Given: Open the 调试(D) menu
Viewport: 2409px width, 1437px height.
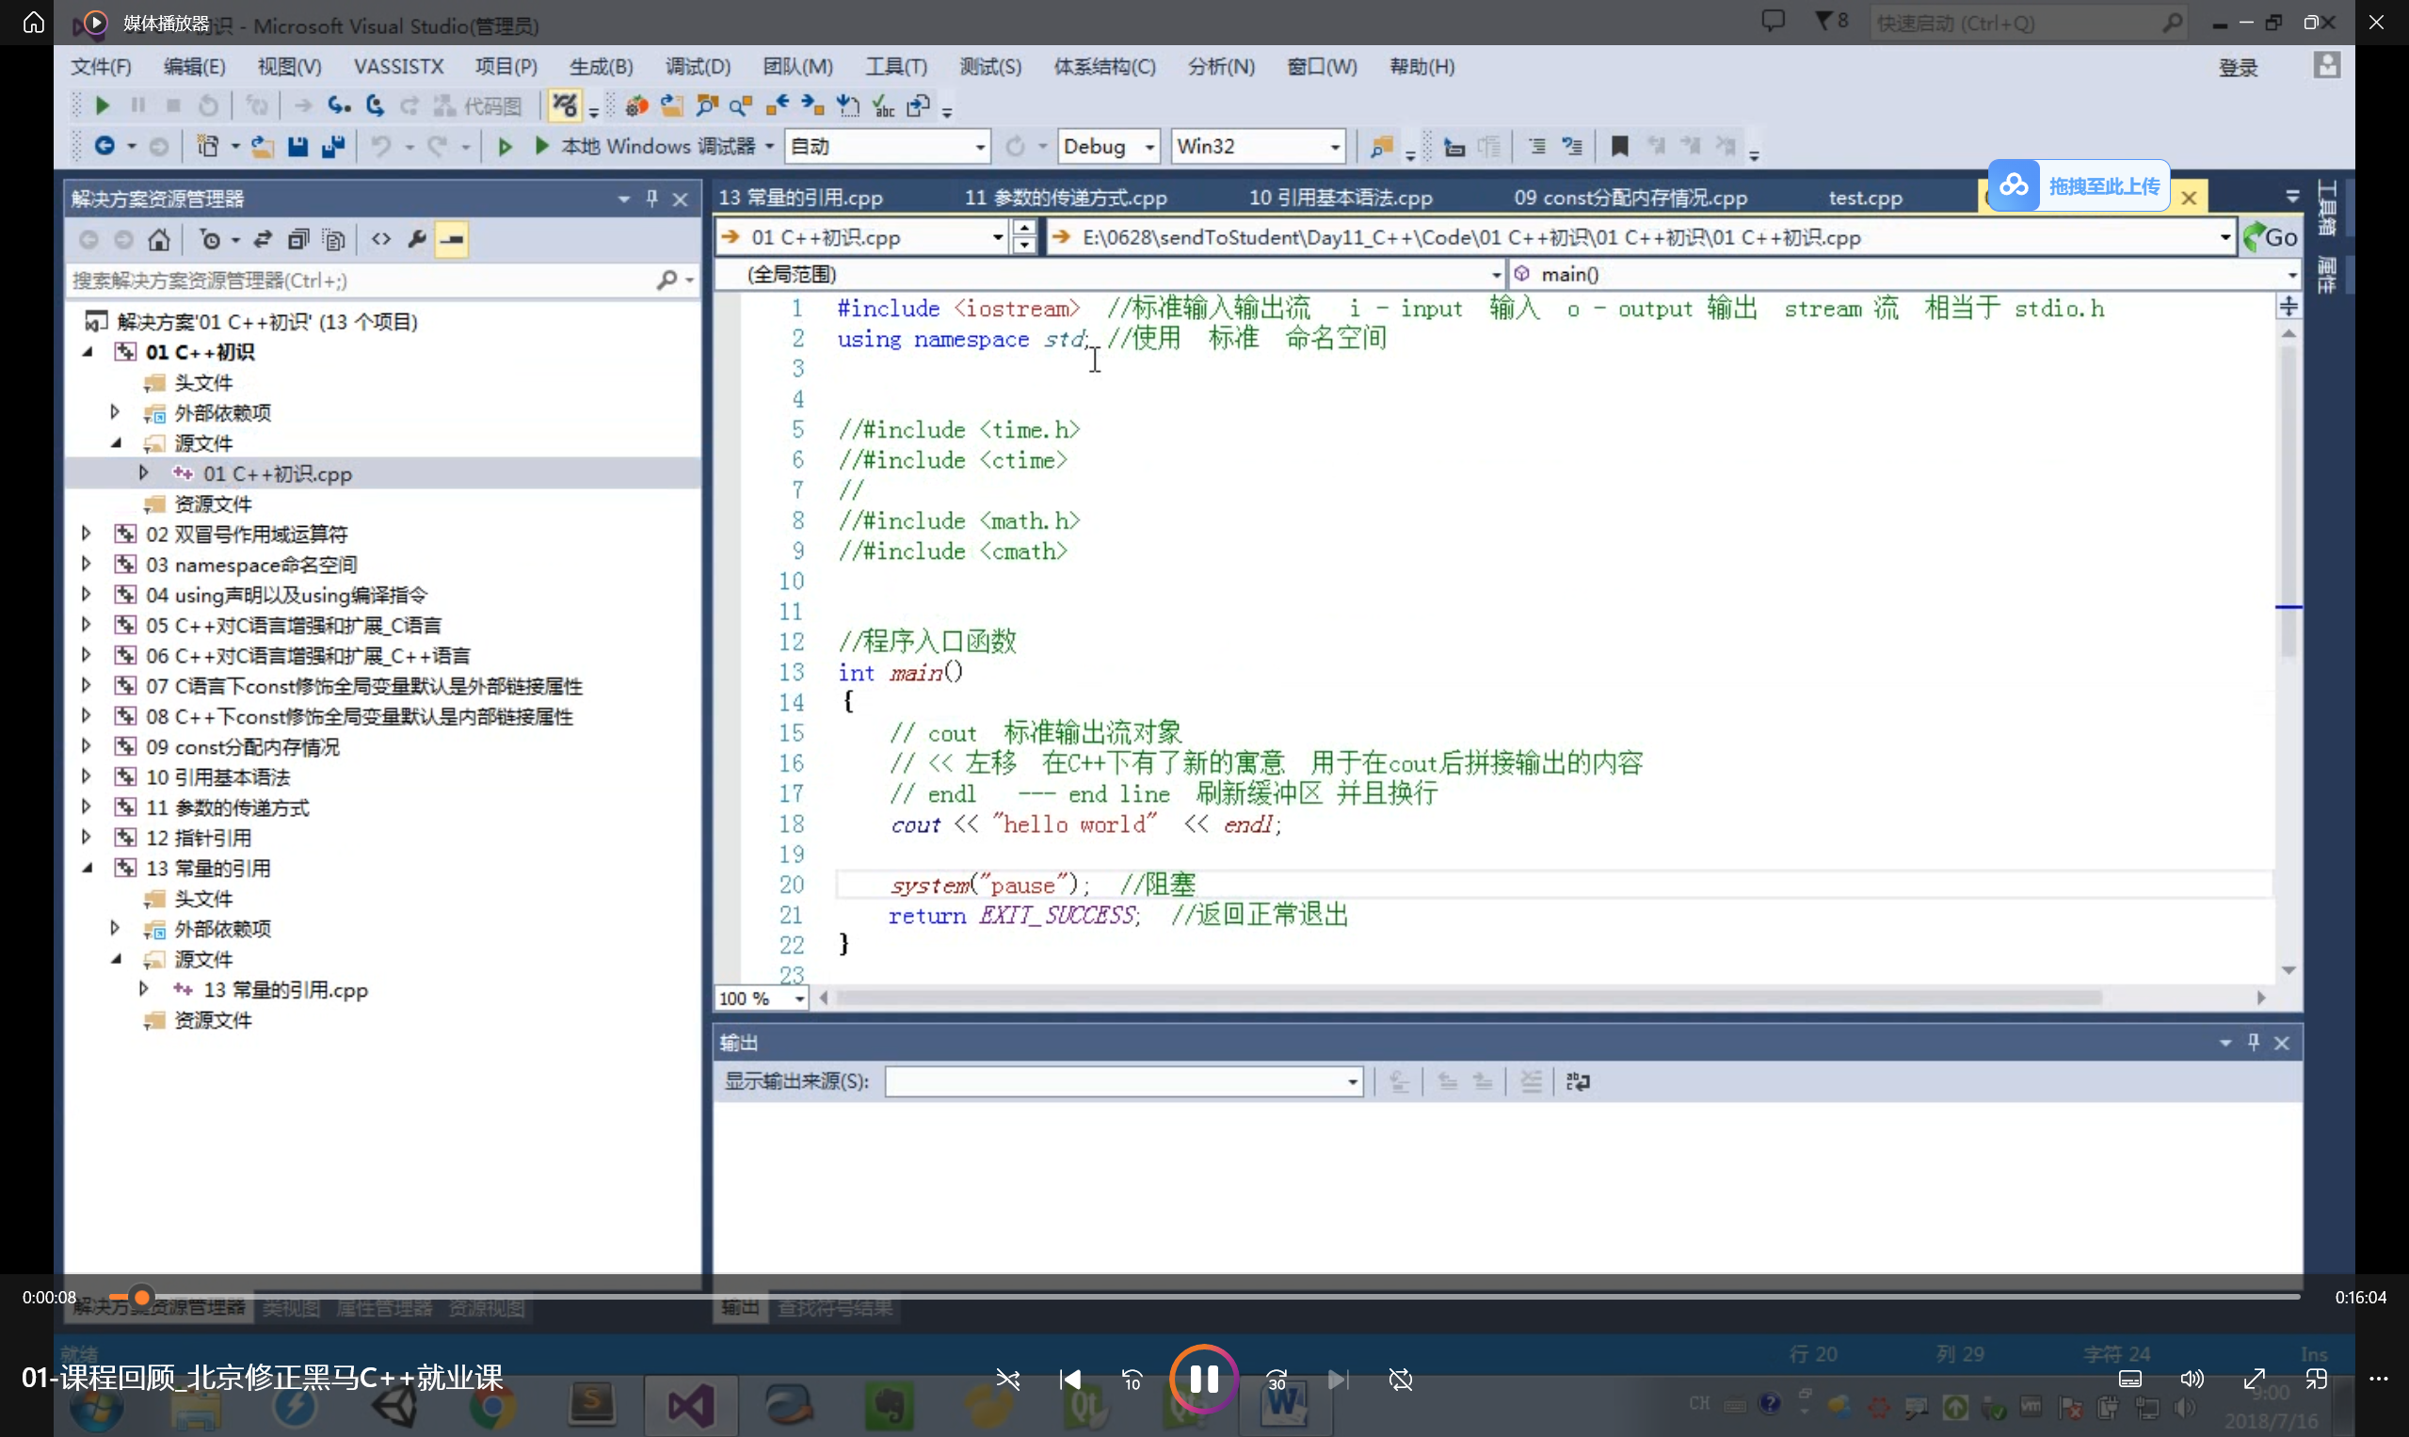Looking at the screenshot, I should coord(699,67).
